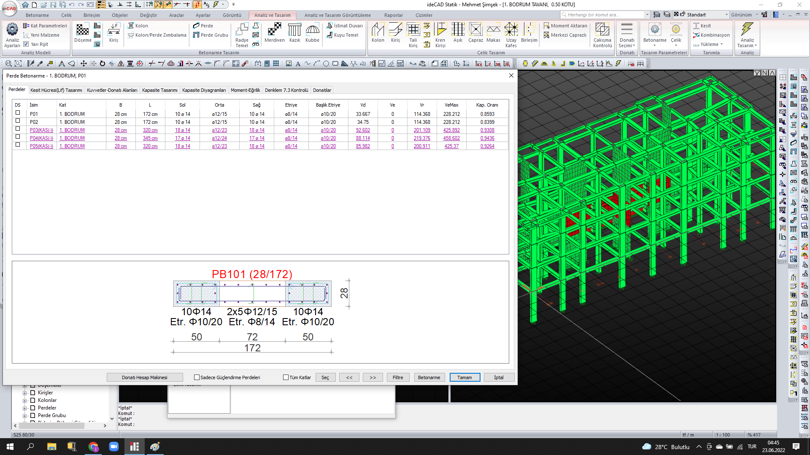Click the tree panel horizontal scrollbar
The width and height of the screenshot is (810, 455).
[51, 426]
